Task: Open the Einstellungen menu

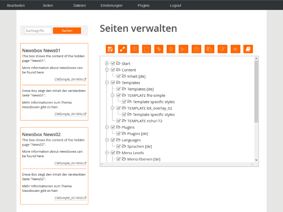Action: [x=111, y=6]
